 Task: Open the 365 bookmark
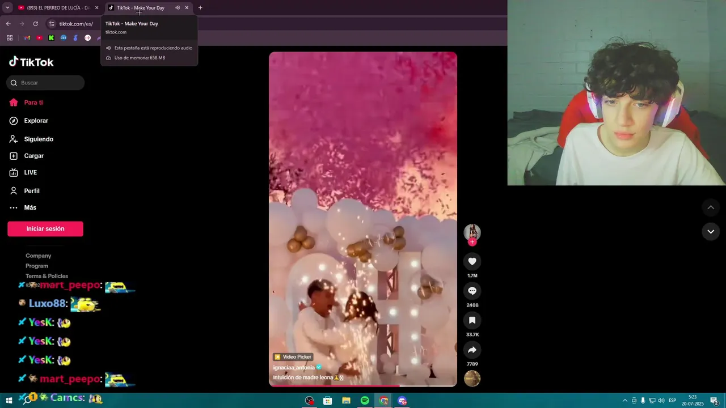(x=64, y=38)
